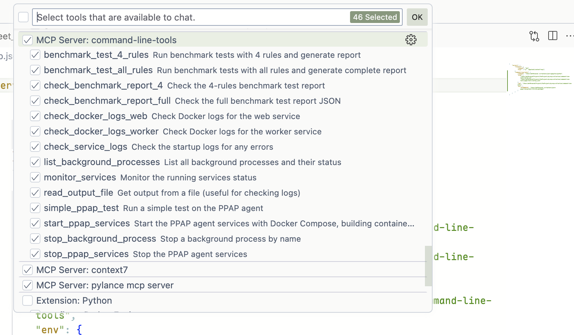Click the "env" key in the editor
The image size is (574, 335).
(x=50, y=329)
